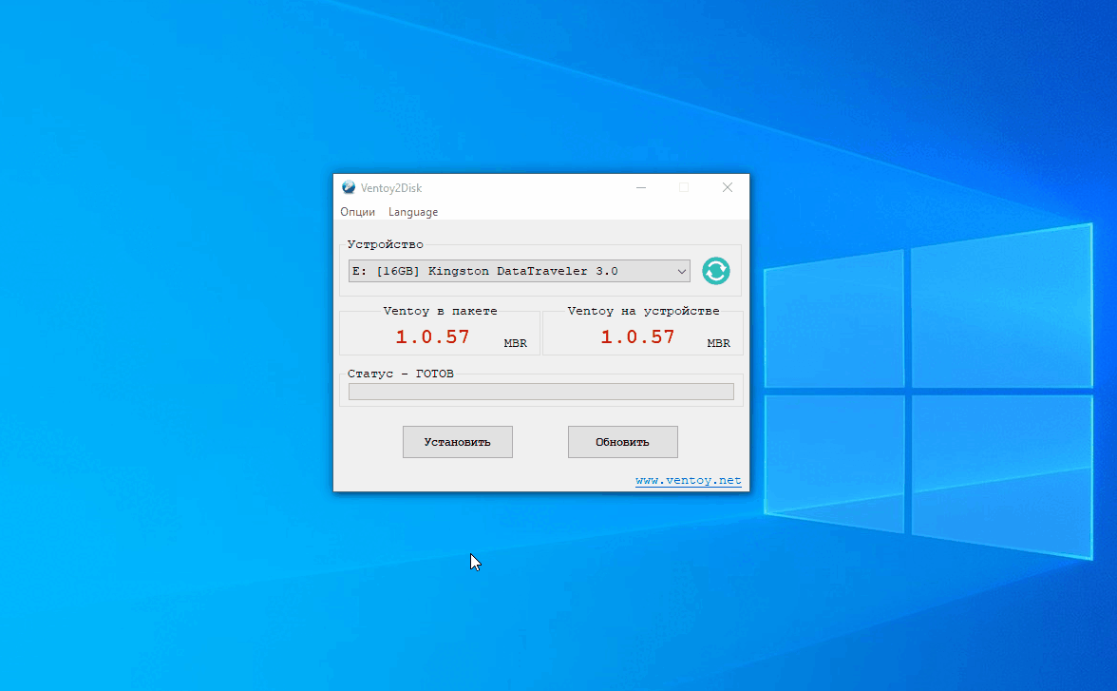Click the Статус - ГОТОВ label

coord(401,374)
